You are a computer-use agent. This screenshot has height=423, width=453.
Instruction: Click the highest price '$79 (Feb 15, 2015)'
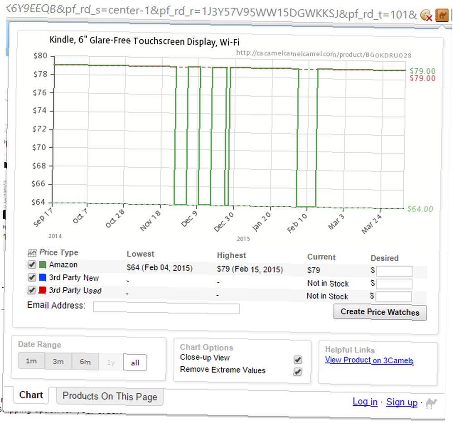point(250,269)
